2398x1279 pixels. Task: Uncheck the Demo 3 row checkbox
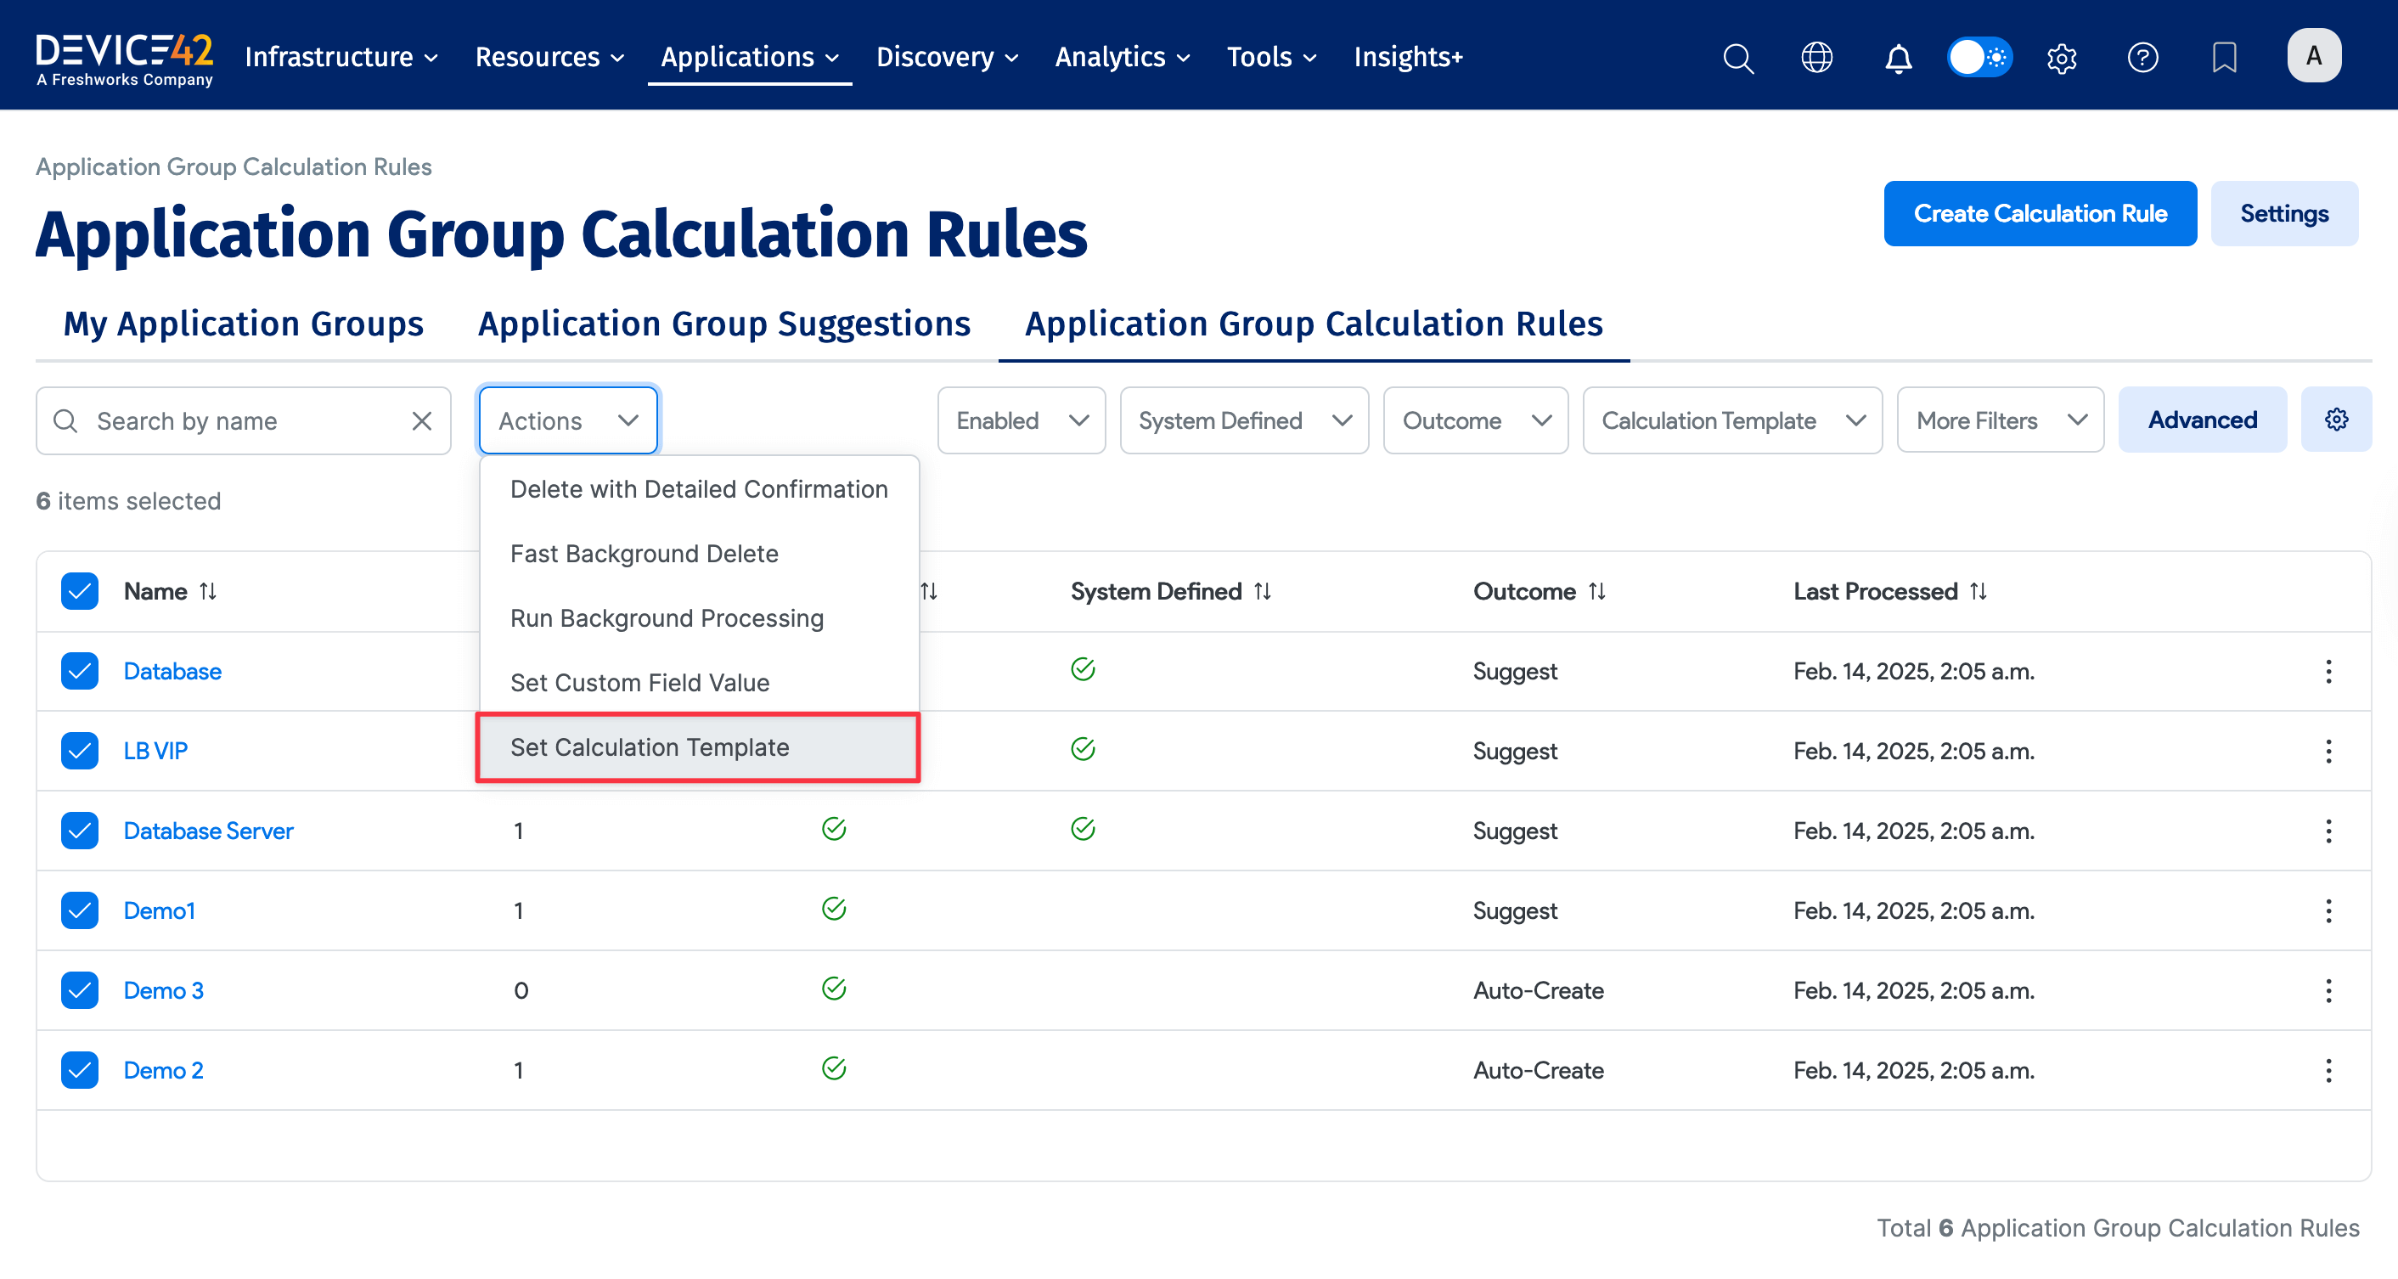pos(79,989)
